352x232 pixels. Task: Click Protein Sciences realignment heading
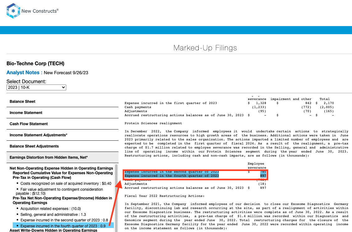click(x=153, y=123)
